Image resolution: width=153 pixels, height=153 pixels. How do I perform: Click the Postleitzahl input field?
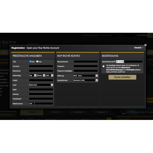(x=41, y=99)
